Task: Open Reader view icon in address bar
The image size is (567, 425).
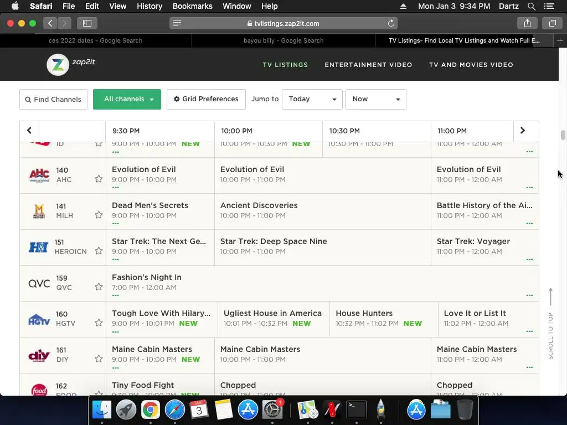Action: [177, 23]
